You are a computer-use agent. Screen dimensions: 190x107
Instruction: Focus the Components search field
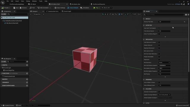tap(18, 14)
